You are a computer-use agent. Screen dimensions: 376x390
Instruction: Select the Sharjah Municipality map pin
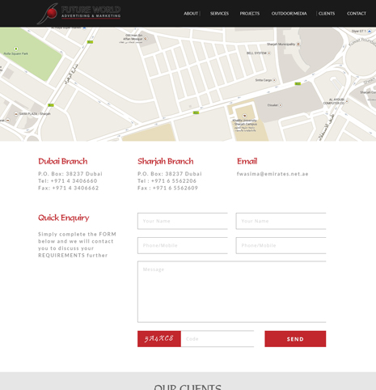pyautogui.click(x=298, y=44)
